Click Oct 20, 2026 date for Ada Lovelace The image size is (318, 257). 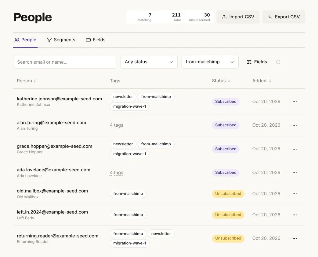pos(266,173)
